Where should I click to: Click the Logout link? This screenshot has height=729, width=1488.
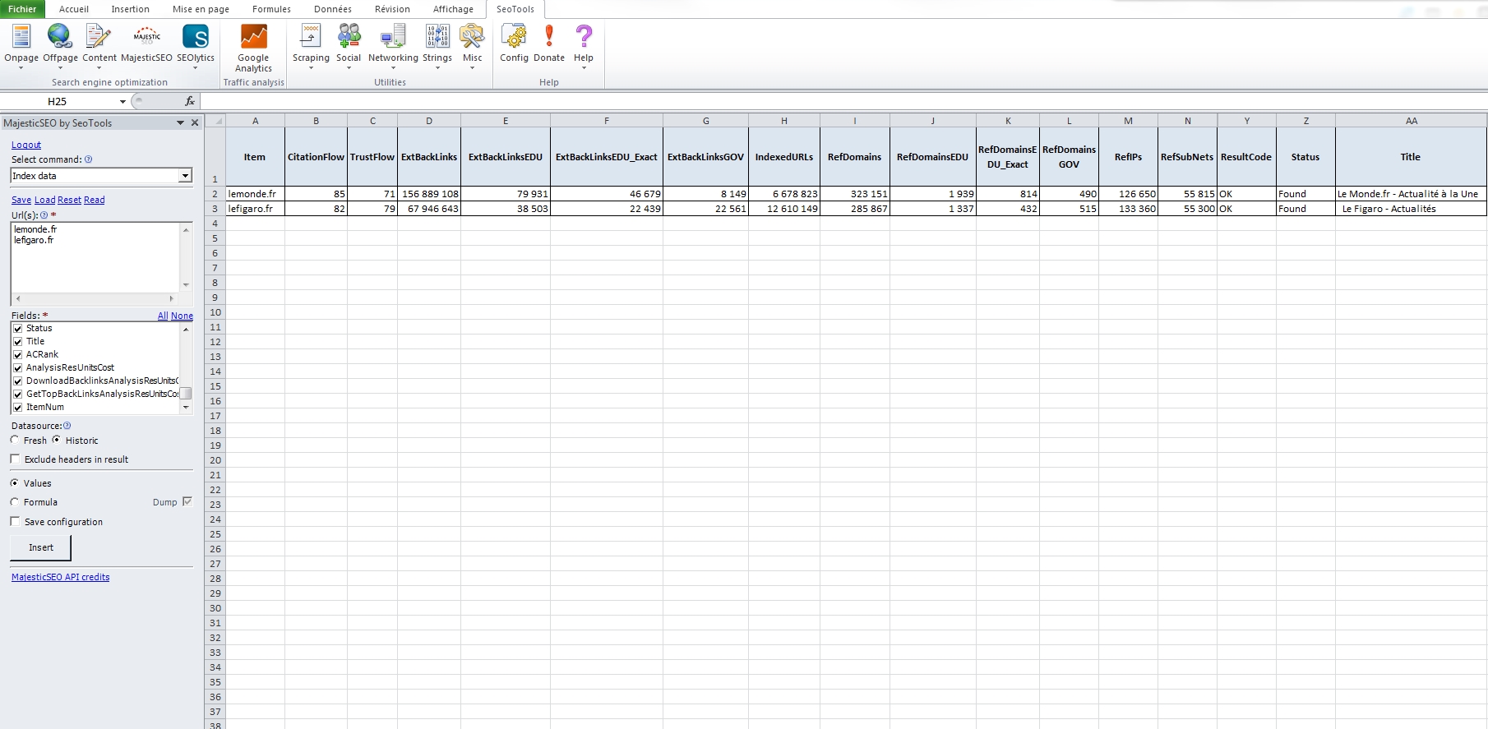click(x=26, y=145)
